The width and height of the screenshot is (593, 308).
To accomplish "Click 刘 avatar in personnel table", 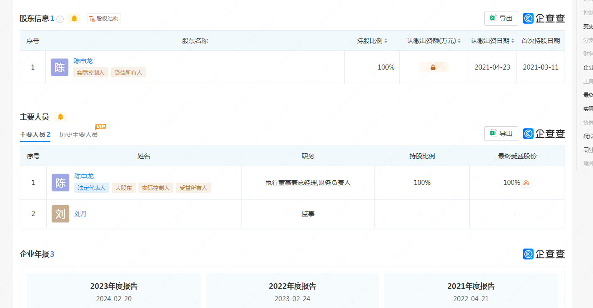I will pyautogui.click(x=60, y=214).
